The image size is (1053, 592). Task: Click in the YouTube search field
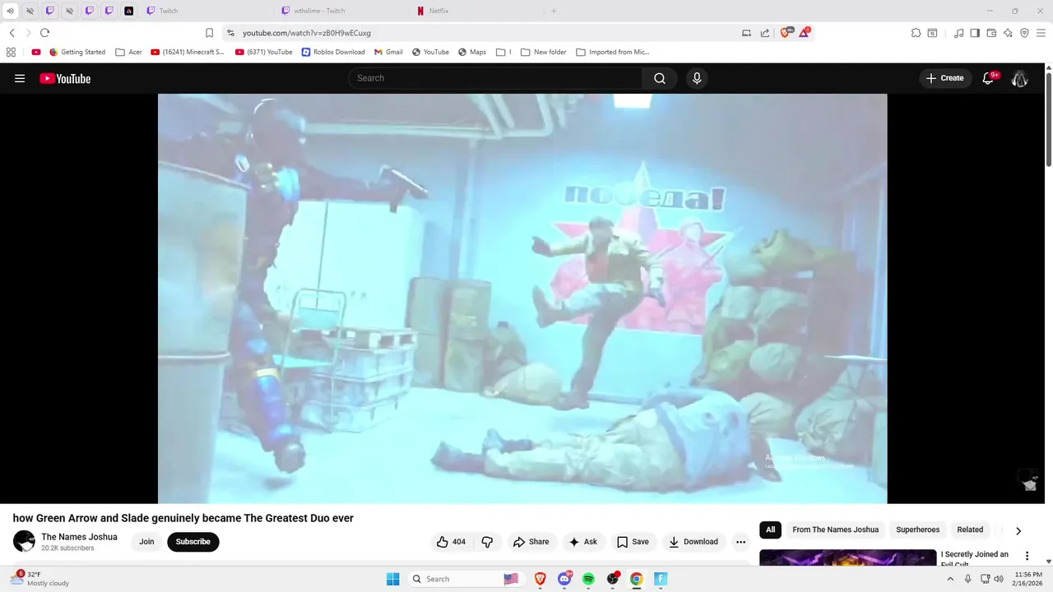click(x=495, y=78)
